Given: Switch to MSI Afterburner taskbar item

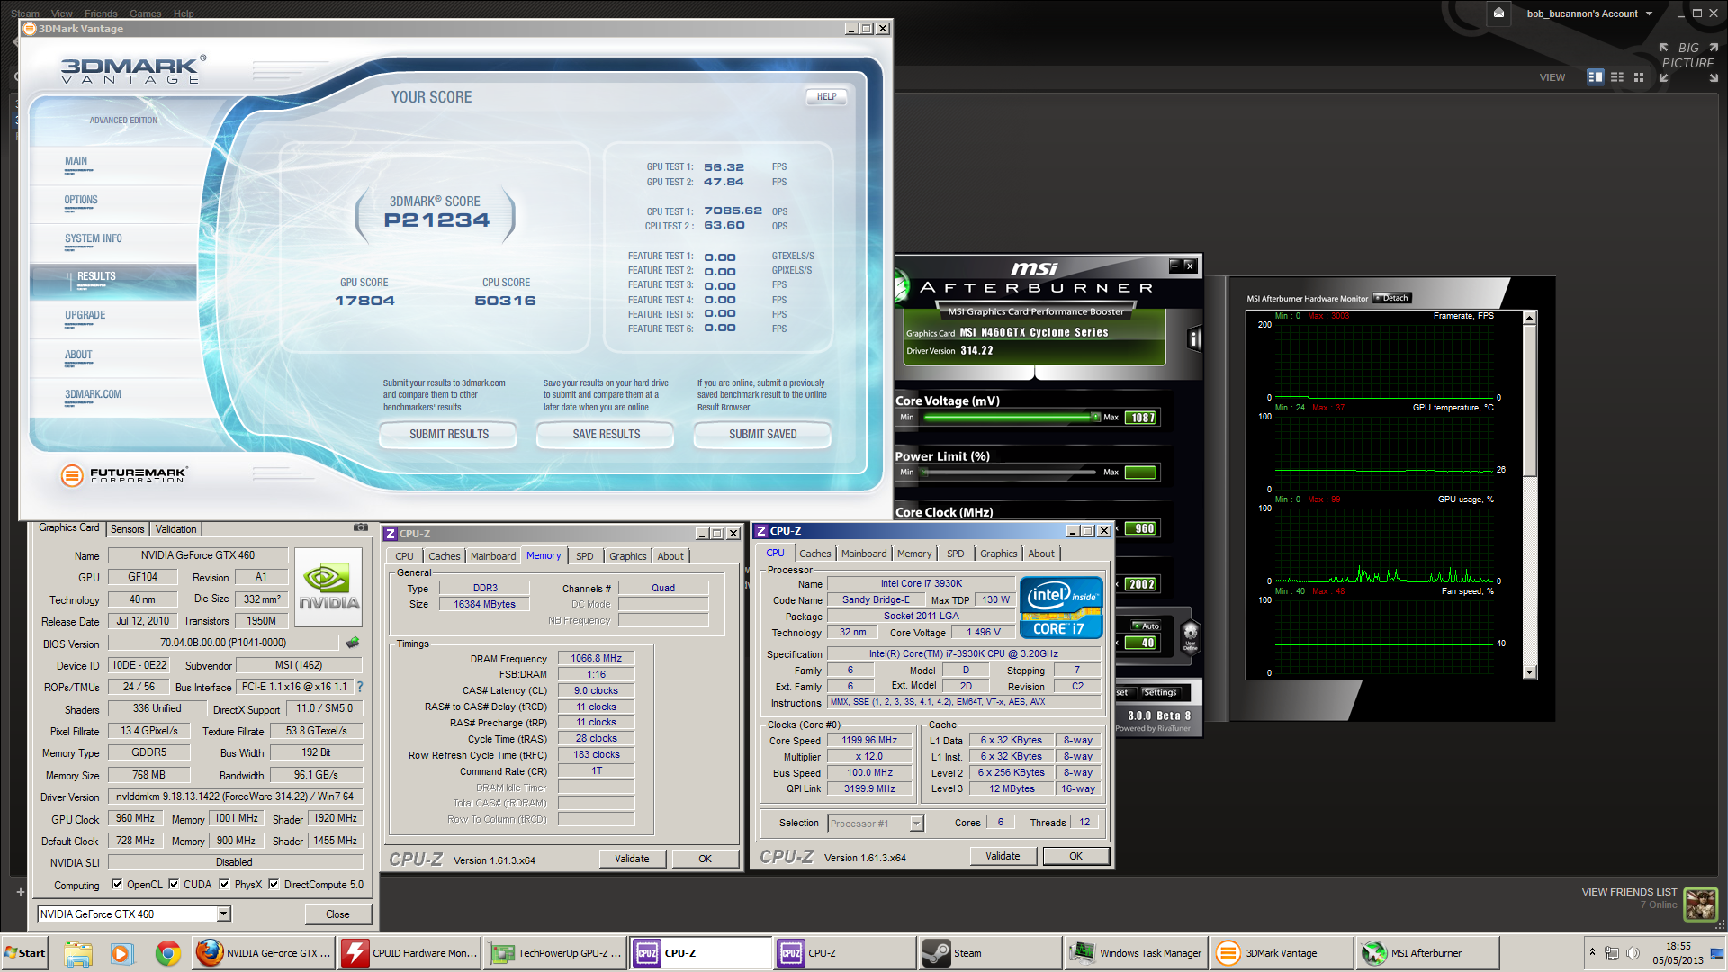Looking at the screenshot, I should (1427, 953).
